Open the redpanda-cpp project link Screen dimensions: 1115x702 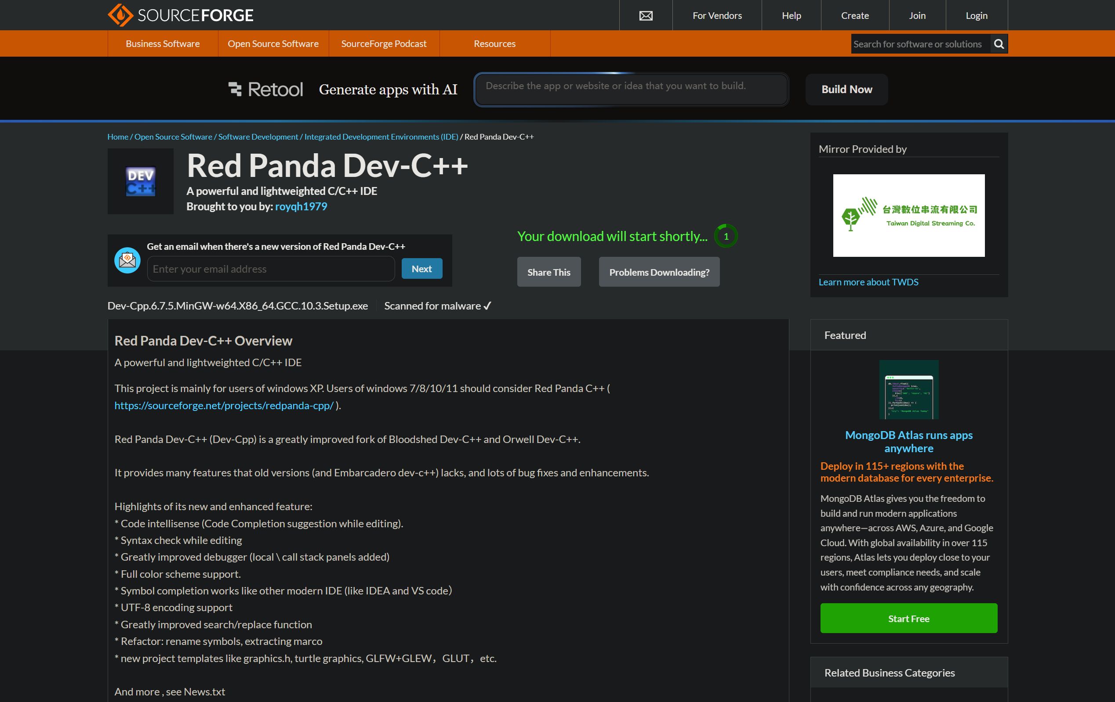[x=224, y=406]
